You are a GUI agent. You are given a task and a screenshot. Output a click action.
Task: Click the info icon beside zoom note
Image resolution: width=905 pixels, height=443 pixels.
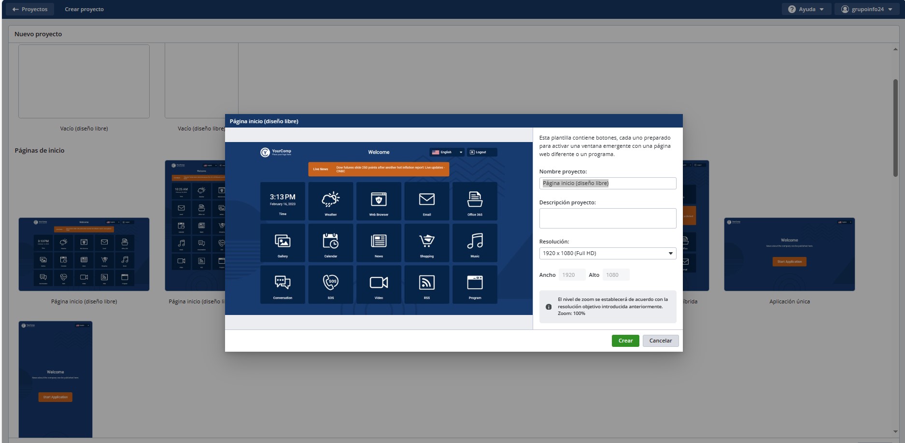click(x=549, y=307)
